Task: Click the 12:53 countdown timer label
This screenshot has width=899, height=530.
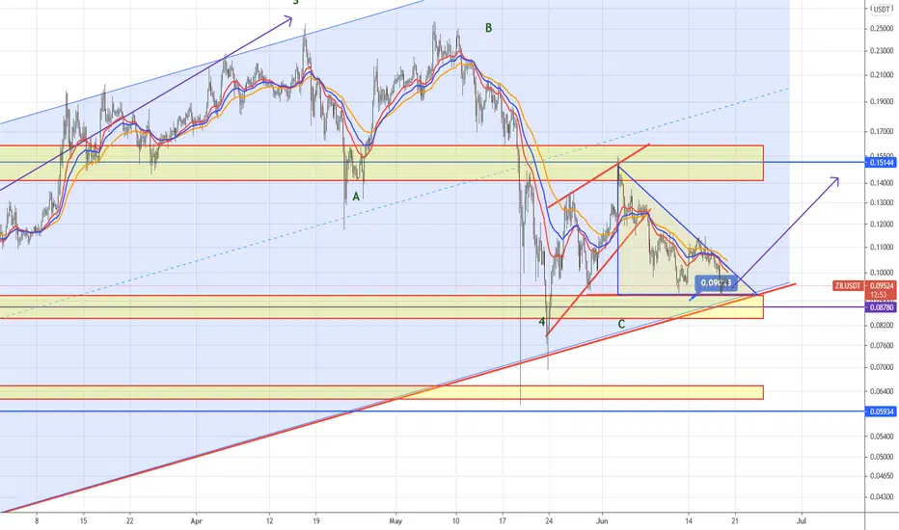Action: pos(879,295)
